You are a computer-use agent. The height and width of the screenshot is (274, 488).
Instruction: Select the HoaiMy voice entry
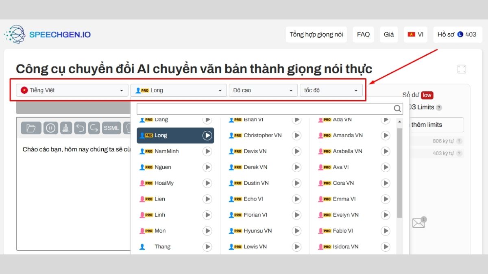pyautogui.click(x=175, y=183)
